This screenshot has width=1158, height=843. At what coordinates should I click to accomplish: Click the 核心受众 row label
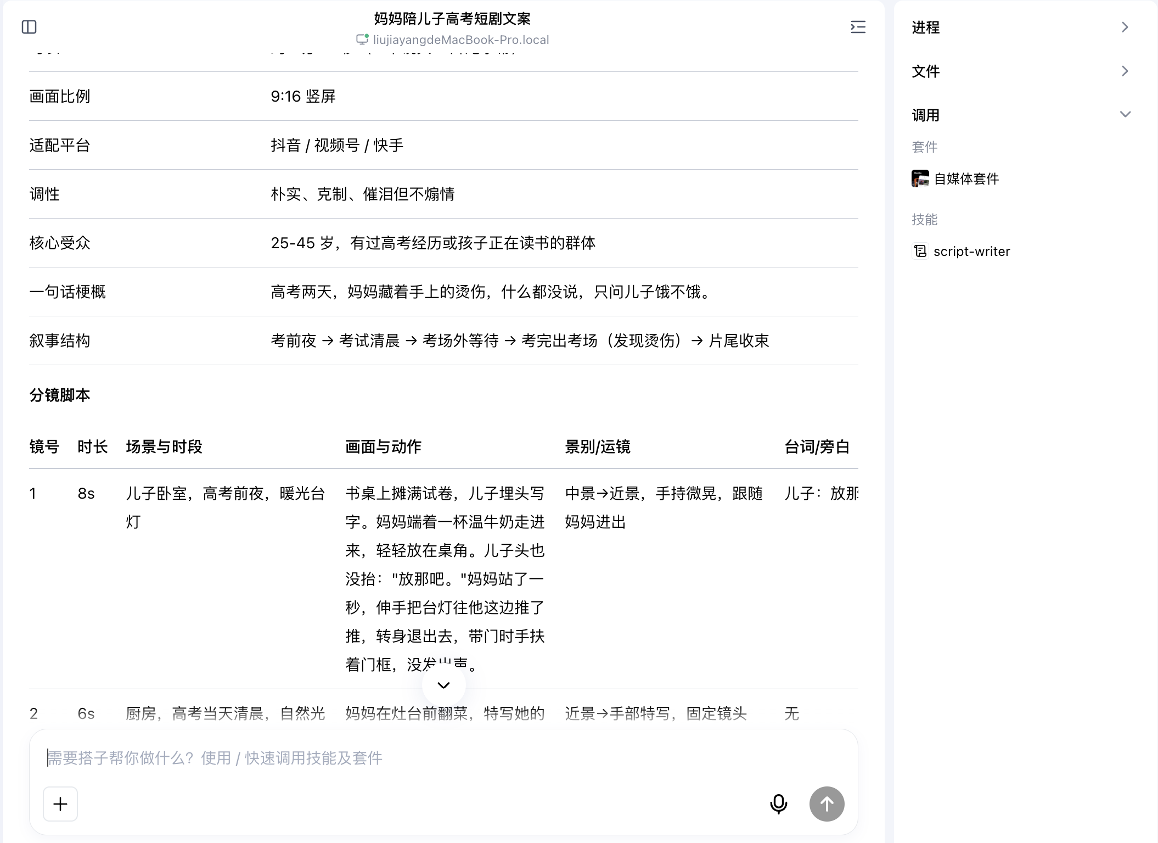[60, 243]
